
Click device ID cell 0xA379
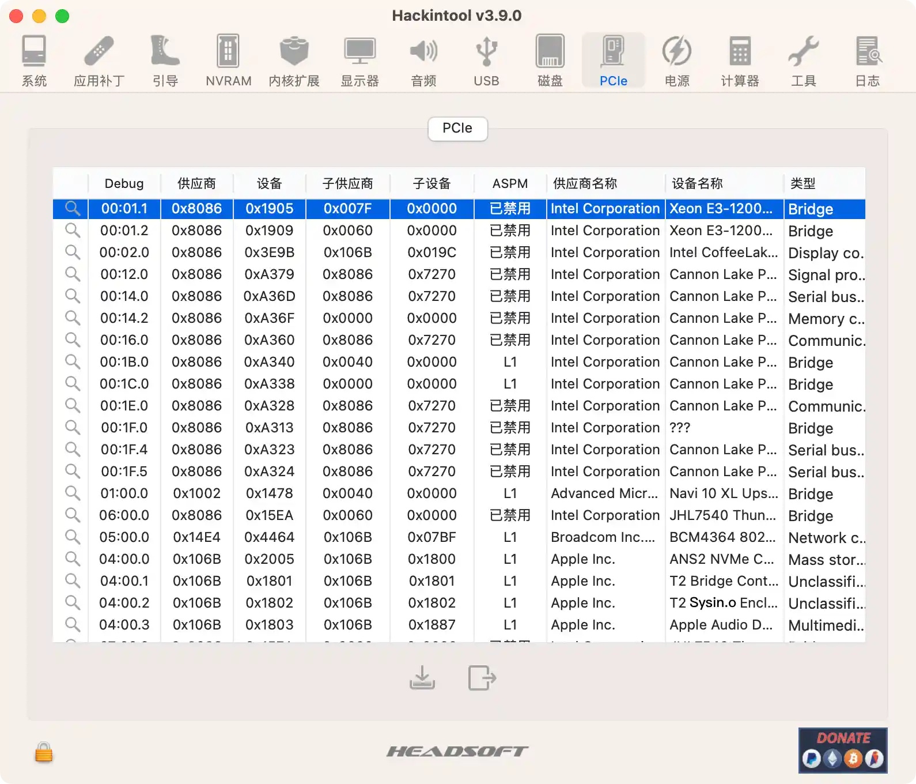pos(269,274)
